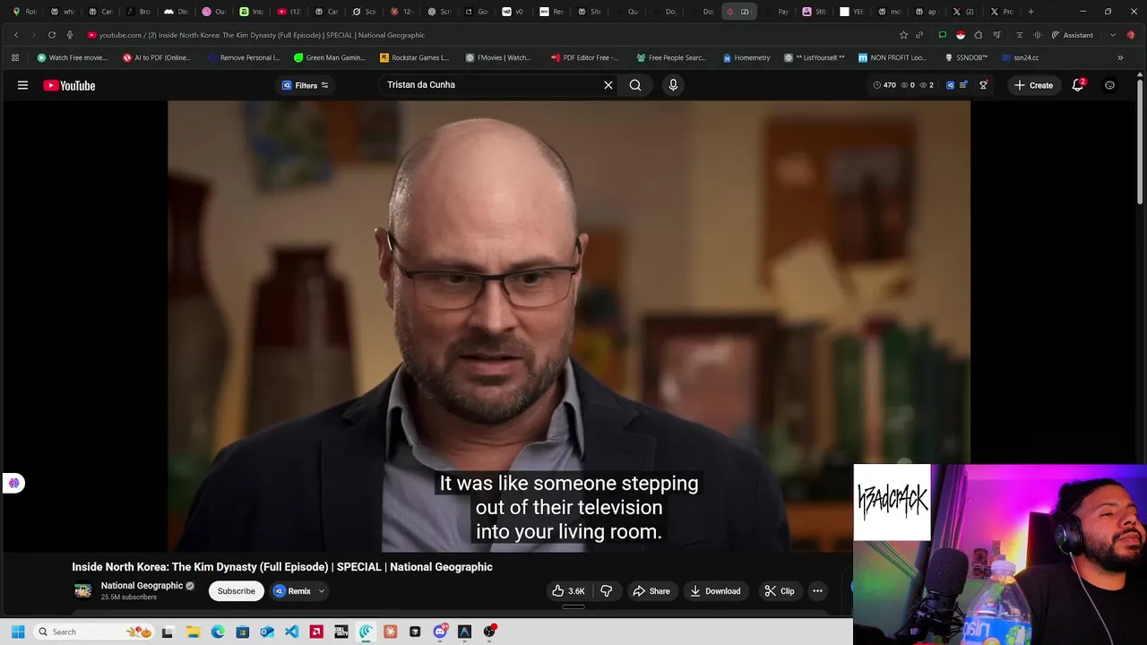The height and width of the screenshot is (645, 1147).
Task: Open the YouTube guide hamburger menu
Action: pos(22,85)
